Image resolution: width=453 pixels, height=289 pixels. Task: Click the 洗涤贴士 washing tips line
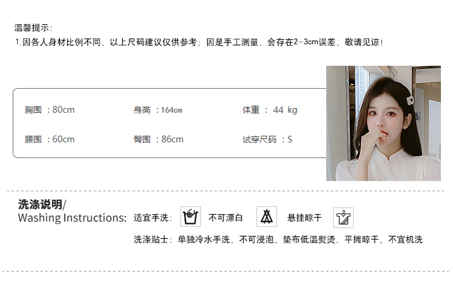[x=278, y=240]
